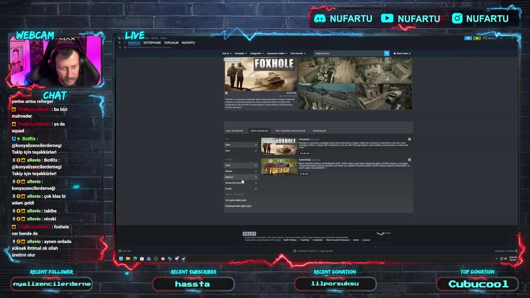Click the Windows platform icon on Foxhole row
Screen dimensions: 530x298
click(410, 139)
